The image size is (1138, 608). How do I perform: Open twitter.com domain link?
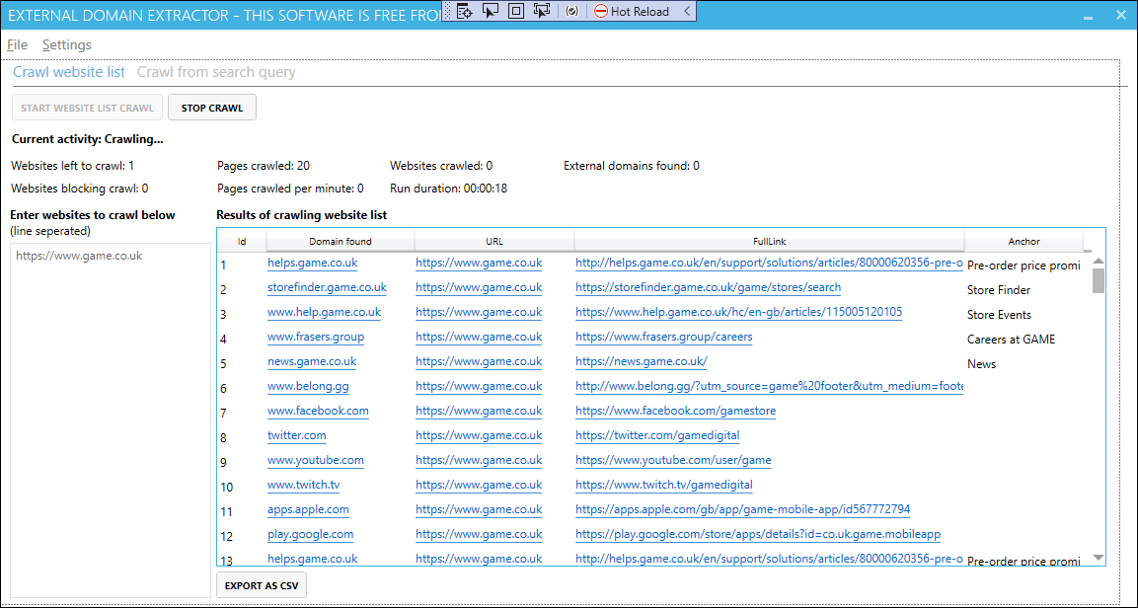point(297,435)
